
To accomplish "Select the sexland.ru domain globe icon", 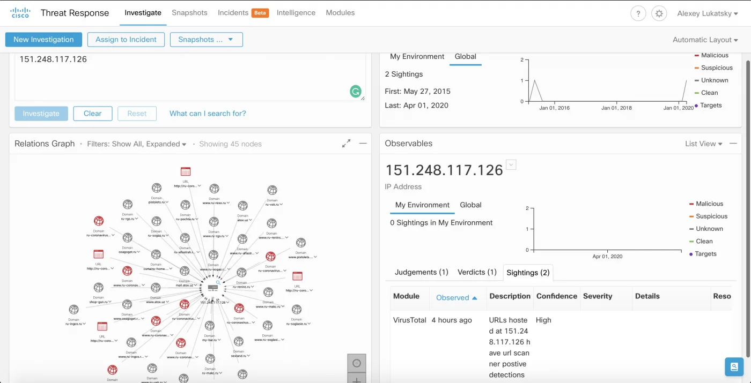I will point(238,342).
